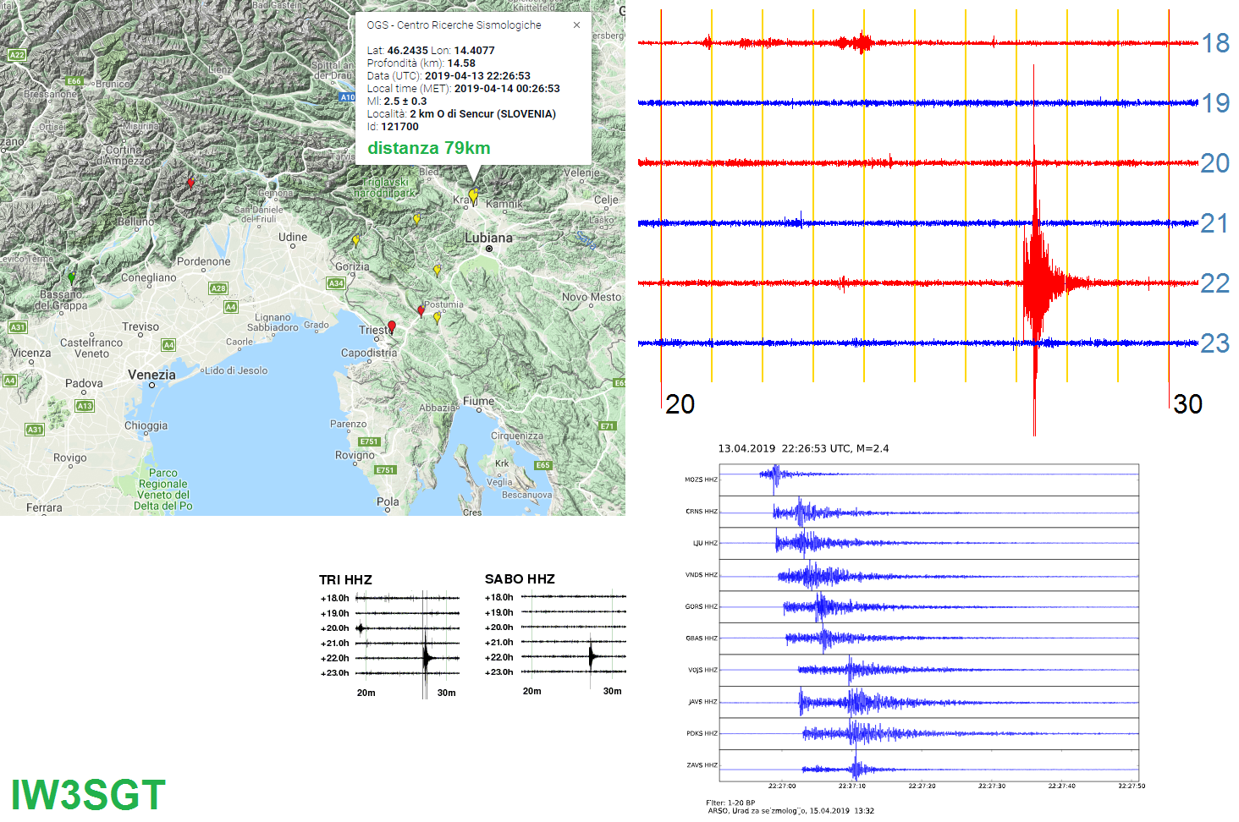The height and width of the screenshot is (822, 1239).
Task: Click the IW3SGT callsign text
Action: [88, 796]
